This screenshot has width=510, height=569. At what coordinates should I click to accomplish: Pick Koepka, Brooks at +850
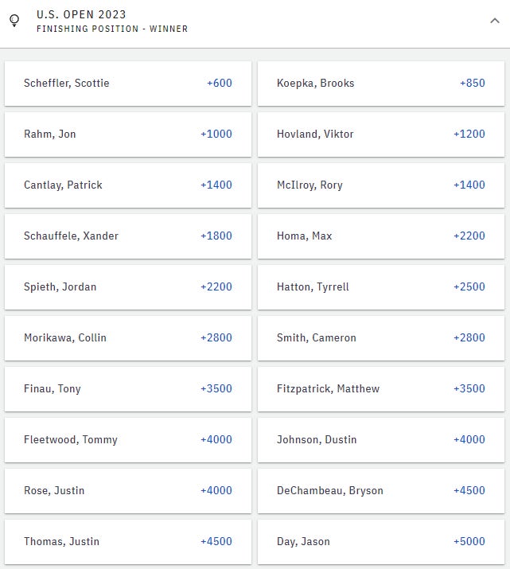tap(380, 84)
